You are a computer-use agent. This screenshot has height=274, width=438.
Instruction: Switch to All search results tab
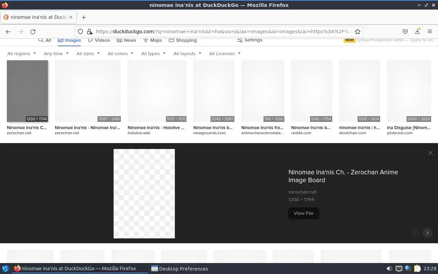pos(44,40)
